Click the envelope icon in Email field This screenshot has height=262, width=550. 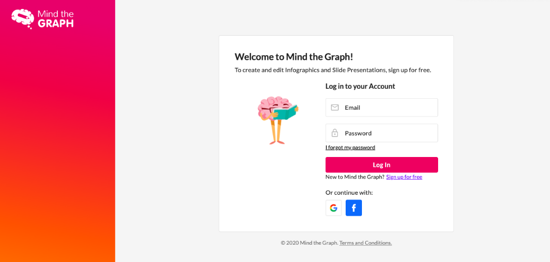pos(335,107)
